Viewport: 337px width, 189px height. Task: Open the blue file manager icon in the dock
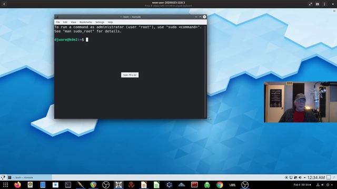click(43, 185)
